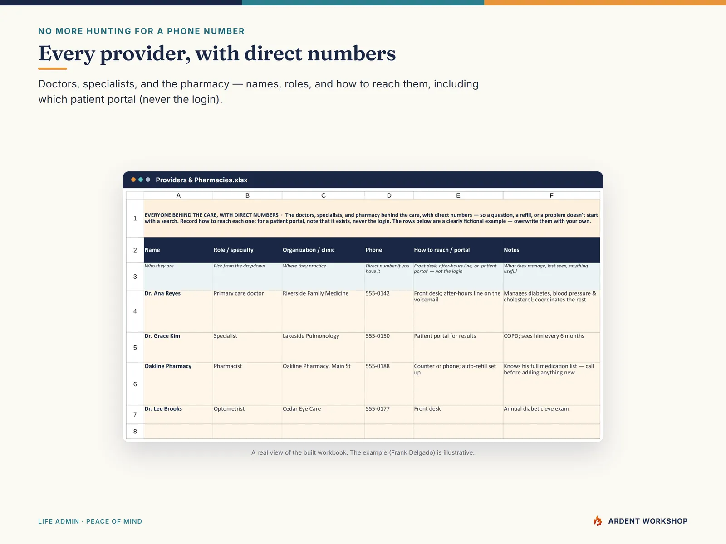
Task: Click the 'EVERYONE BEHIND THE CARE' banner row
Action: [x=372, y=219]
